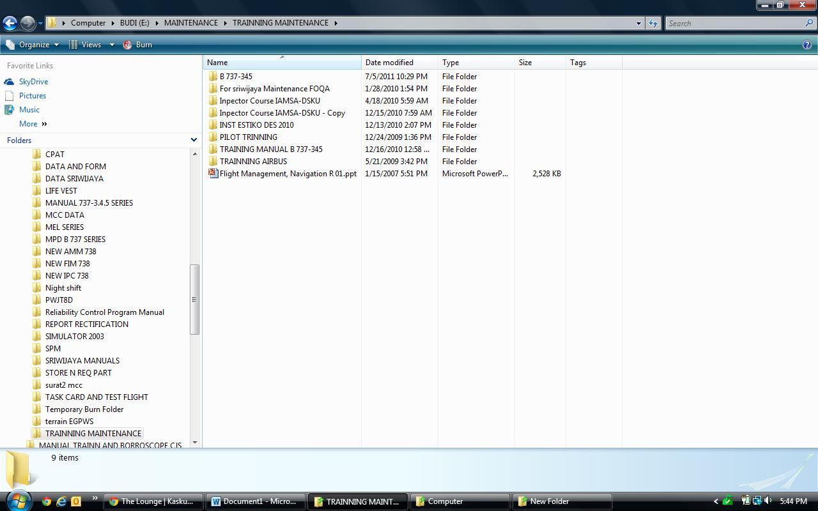
Task: Launch Internet Explorer from quick launch
Action: click(x=61, y=501)
